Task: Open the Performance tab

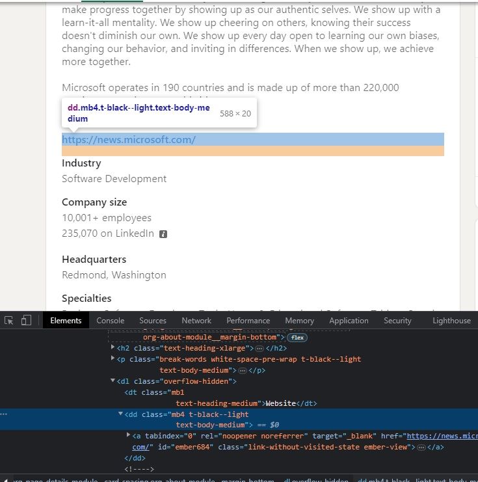Action: 248,321
